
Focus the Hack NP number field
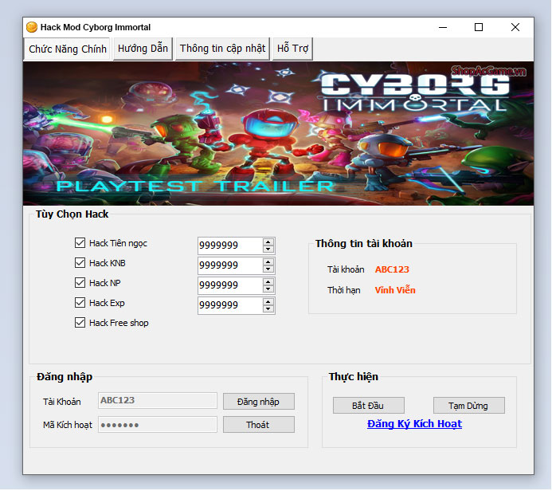[x=230, y=285]
